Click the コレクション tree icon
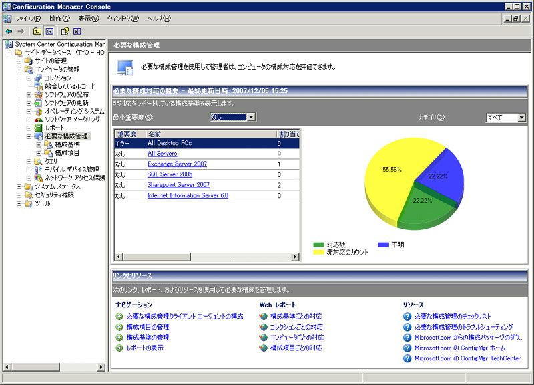Image resolution: width=534 pixels, height=385 pixels. click(x=39, y=78)
